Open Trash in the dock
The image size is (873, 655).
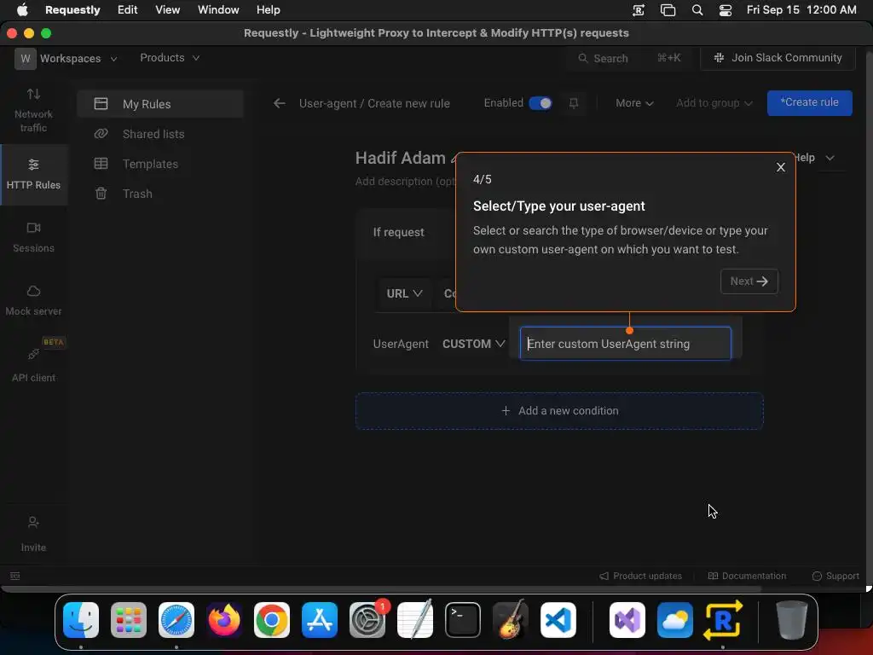[791, 620]
